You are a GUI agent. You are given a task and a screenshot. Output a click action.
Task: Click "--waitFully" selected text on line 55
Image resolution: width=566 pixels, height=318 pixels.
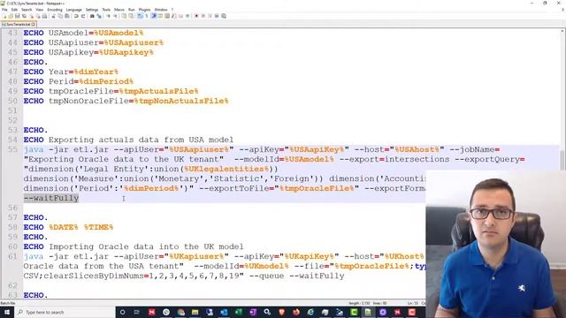51,198
